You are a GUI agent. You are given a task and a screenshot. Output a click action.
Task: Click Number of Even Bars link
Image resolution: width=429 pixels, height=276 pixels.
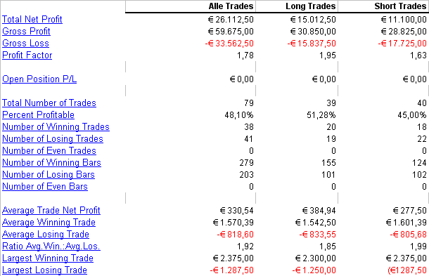(x=45, y=187)
